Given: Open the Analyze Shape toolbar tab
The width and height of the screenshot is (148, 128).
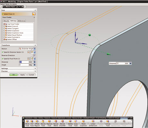Looking at the screenshot, I should point(89,118).
